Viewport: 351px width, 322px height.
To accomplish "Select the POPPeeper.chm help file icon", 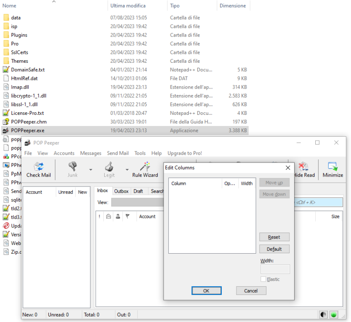I will (6, 122).
